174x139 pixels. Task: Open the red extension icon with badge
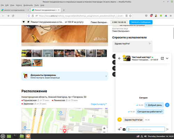[x=151, y=16]
